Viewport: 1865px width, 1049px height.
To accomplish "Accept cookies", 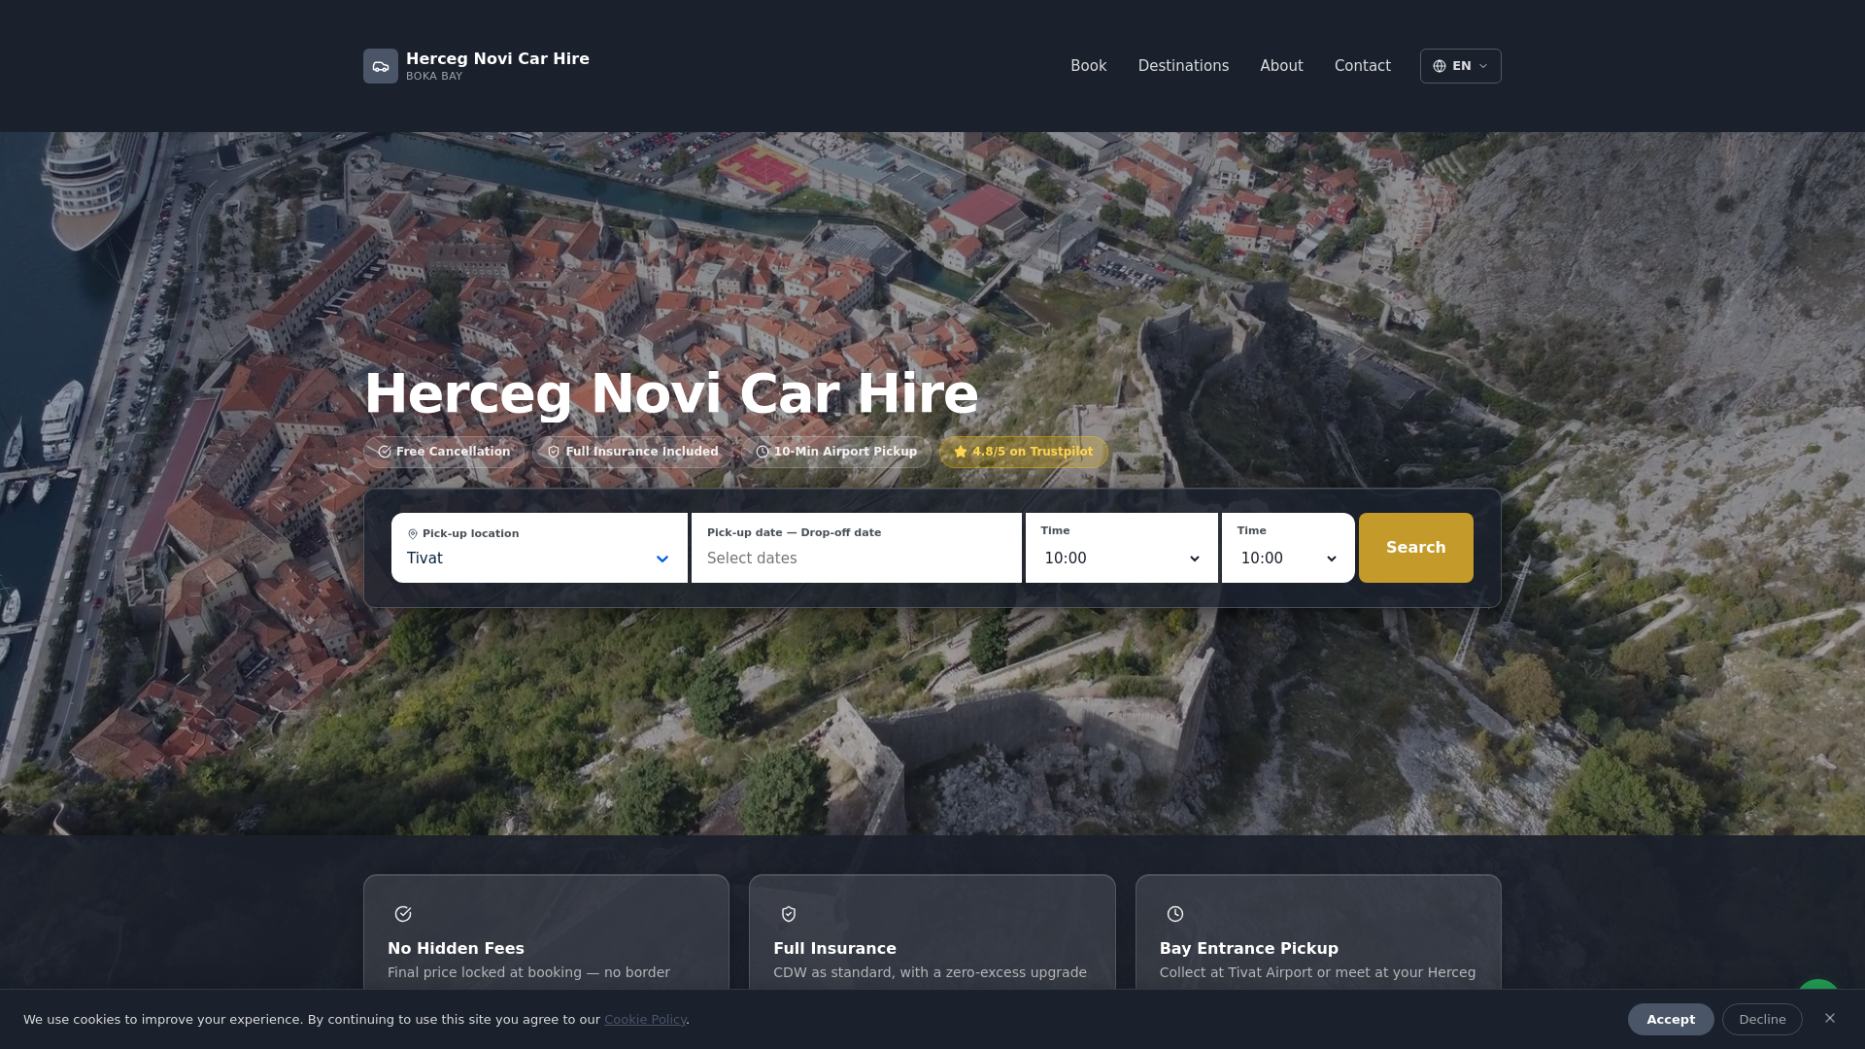I will click(1671, 1019).
